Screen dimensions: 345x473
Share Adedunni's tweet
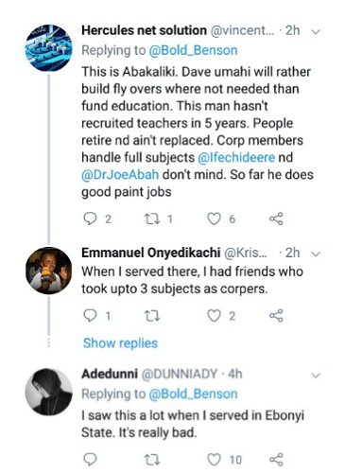[276, 460]
